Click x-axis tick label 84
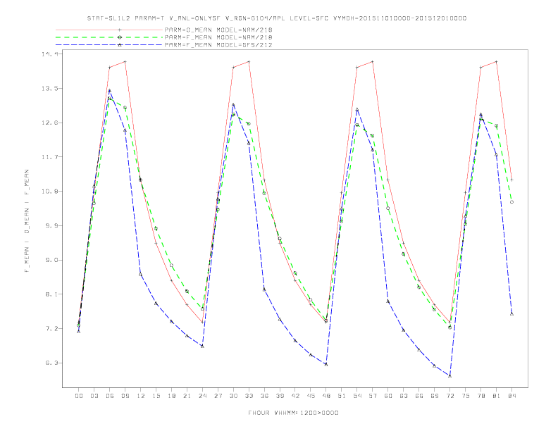The height and width of the screenshot is (431, 558). coord(512,396)
